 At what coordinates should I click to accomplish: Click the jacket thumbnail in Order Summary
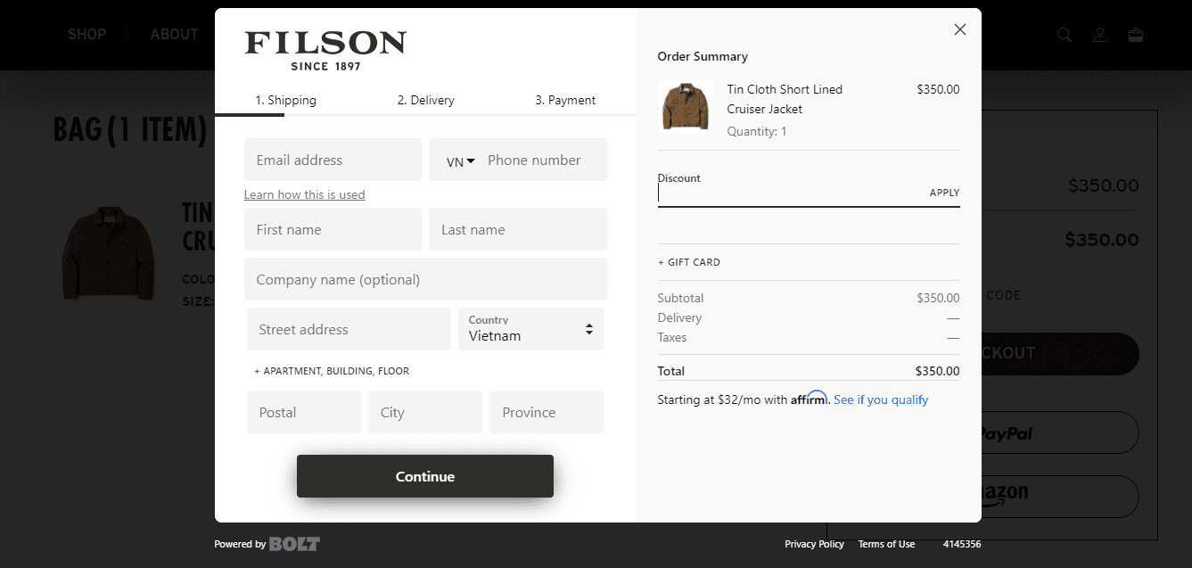coord(685,107)
